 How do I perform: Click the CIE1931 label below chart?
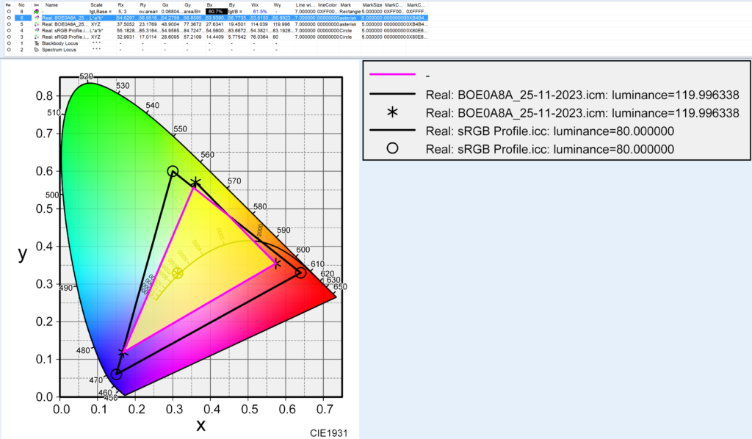[x=328, y=433]
